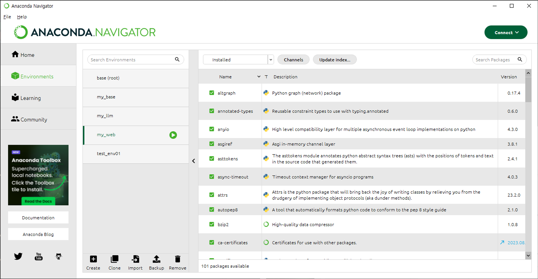Switch to the Learning tab
538x279 pixels.
pos(38,98)
